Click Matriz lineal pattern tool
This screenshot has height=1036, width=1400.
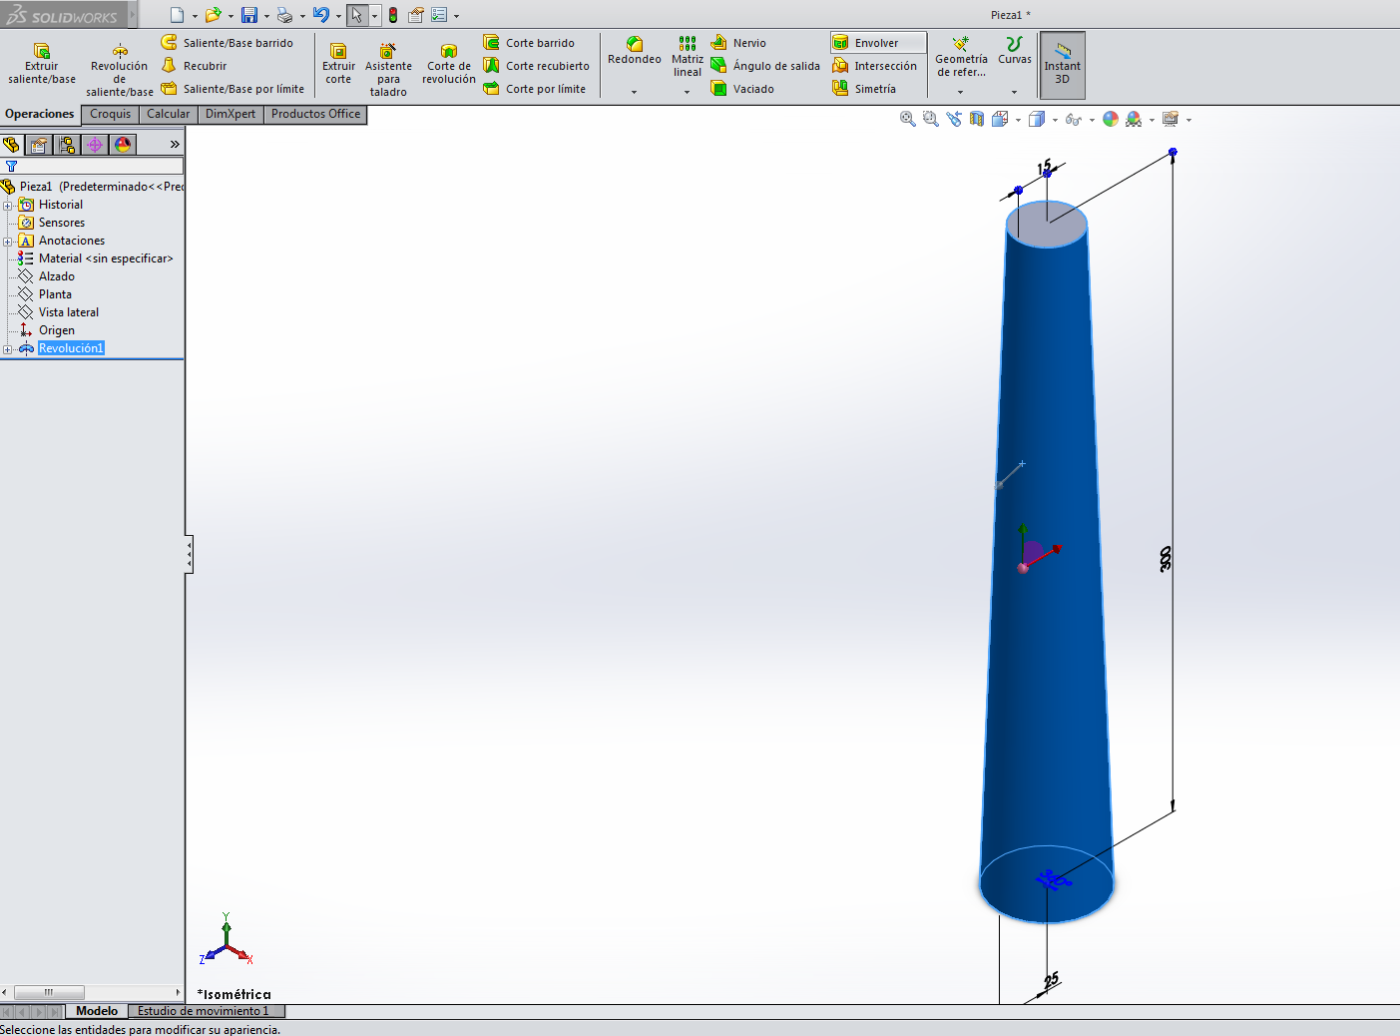click(x=688, y=57)
